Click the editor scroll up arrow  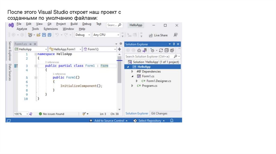[119, 54]
